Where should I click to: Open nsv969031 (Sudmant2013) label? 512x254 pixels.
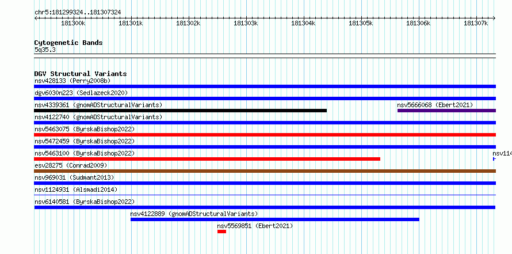click(x=74, y=177)
